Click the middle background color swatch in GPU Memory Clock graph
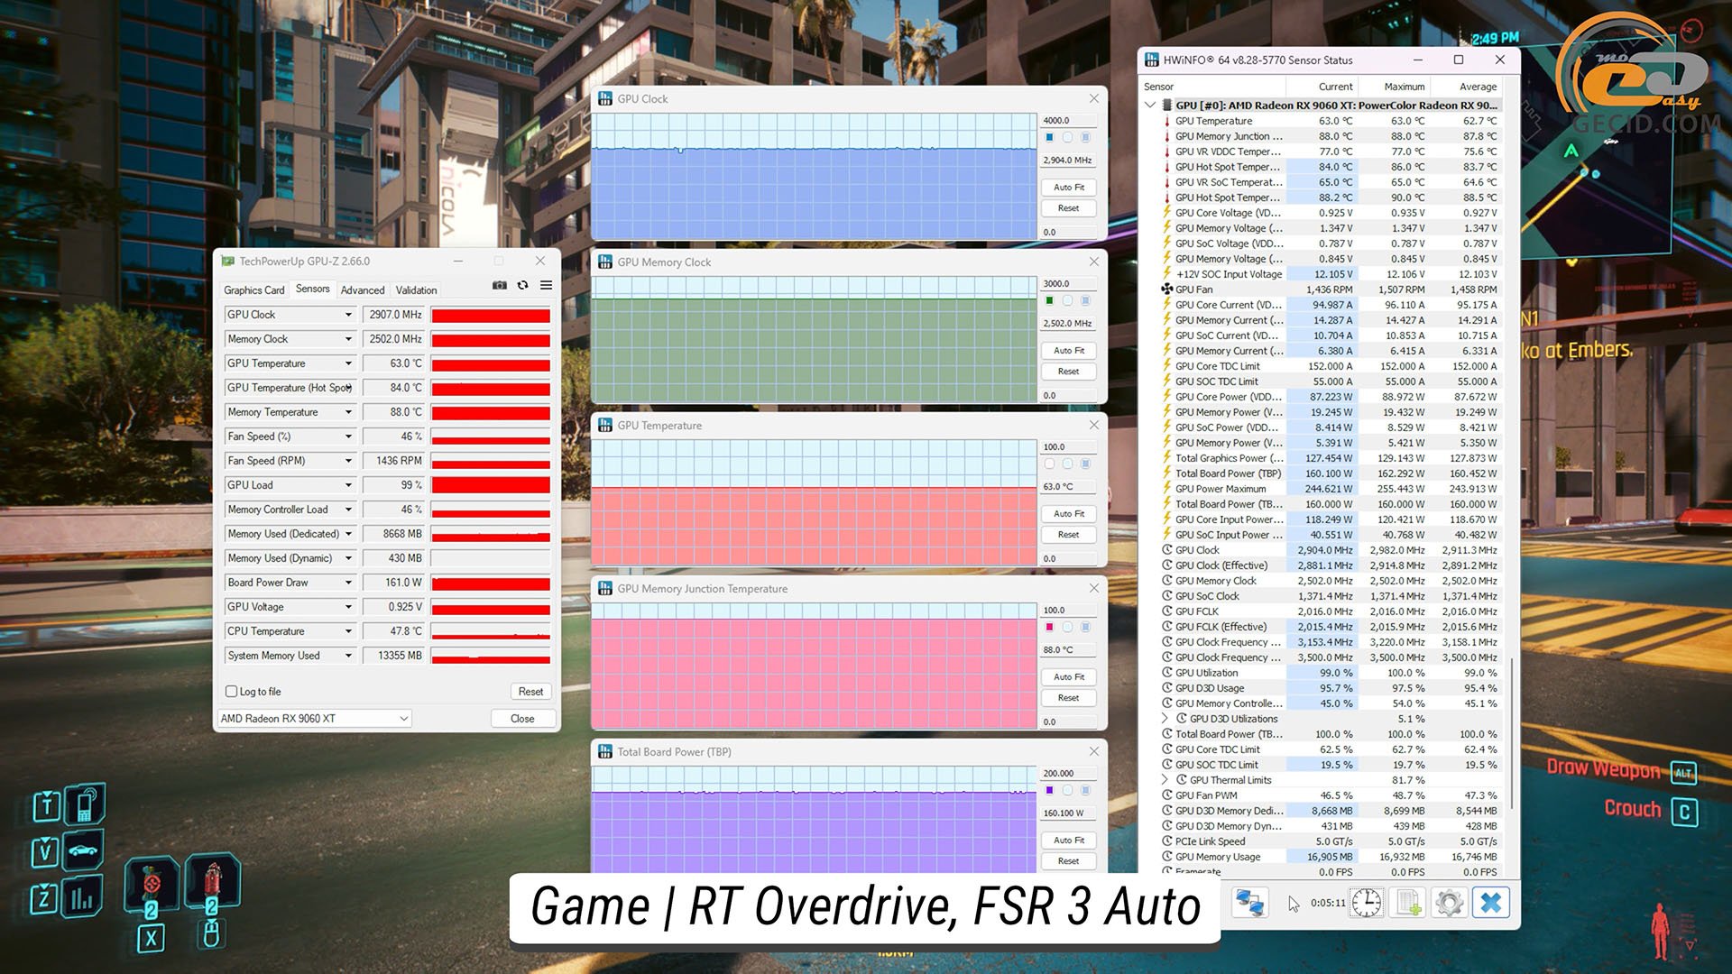This screenshot has width=1732, height=974. pos(1067,301)
